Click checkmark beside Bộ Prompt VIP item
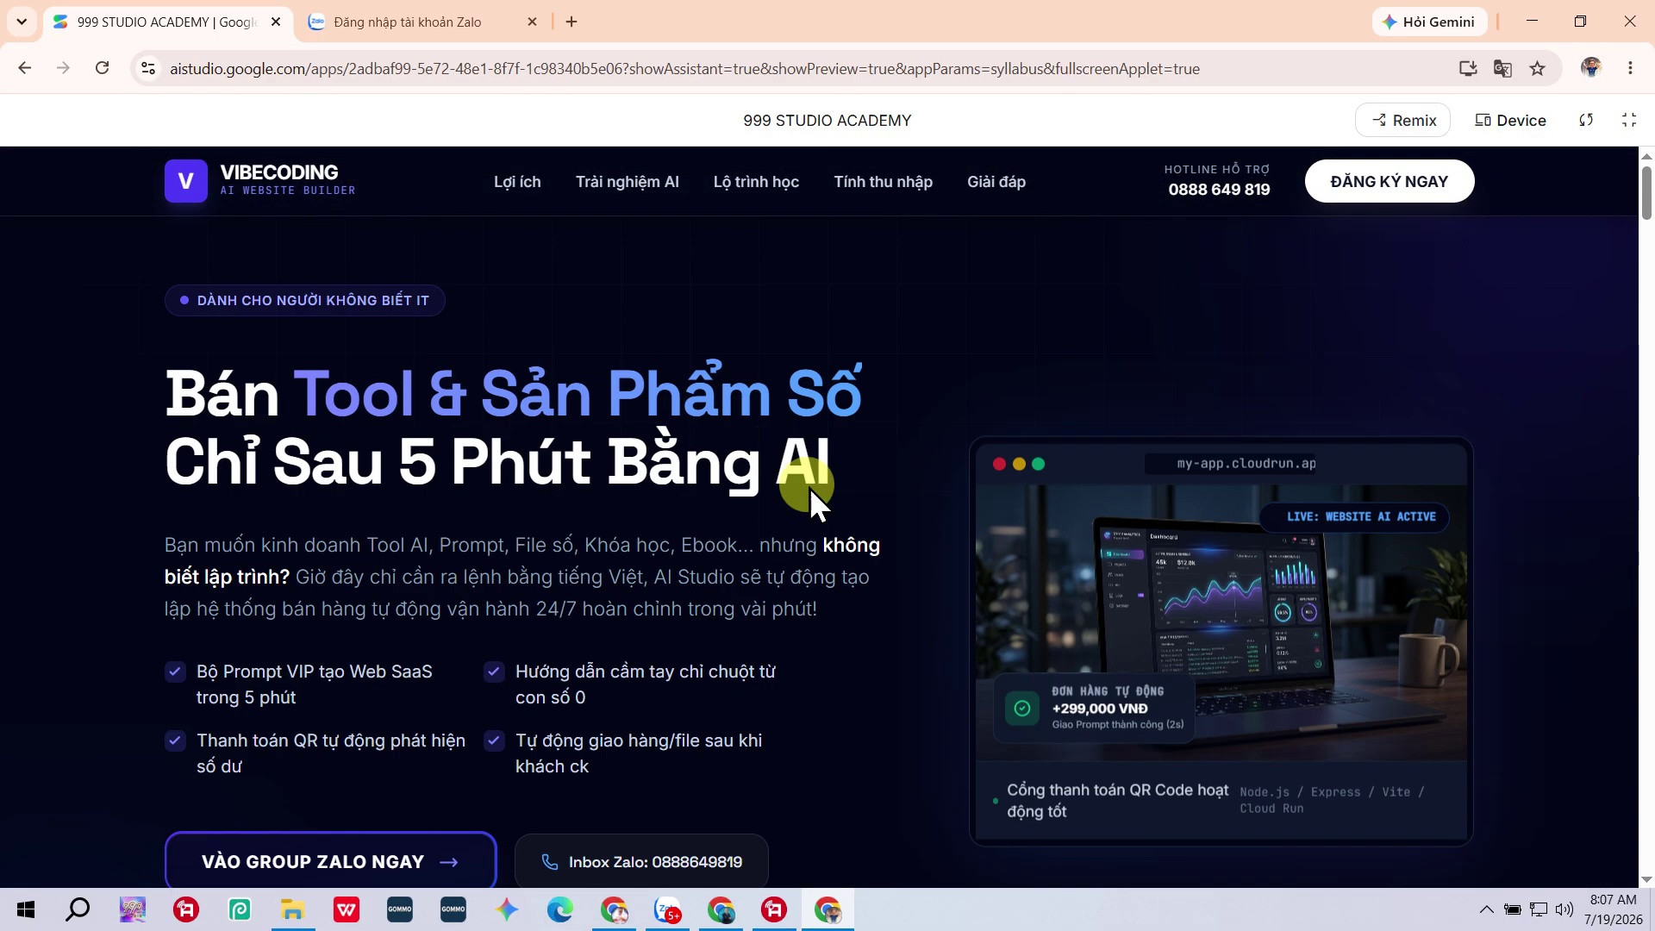The width and height of the screenshot is (1655, 931). pos(175,672)
